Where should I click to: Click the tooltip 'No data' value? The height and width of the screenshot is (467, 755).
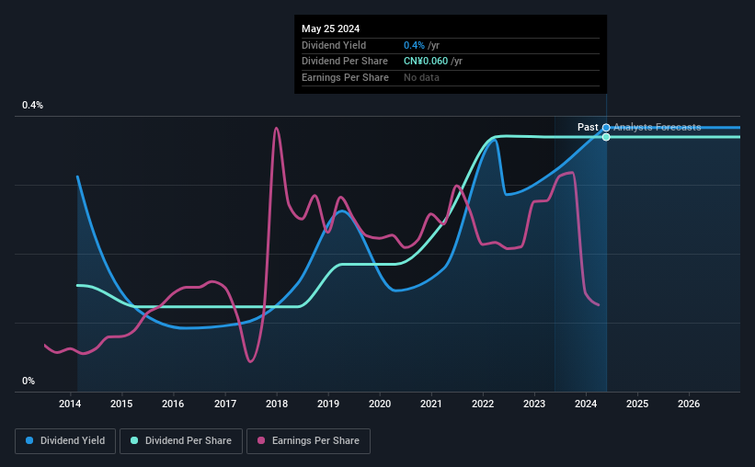(x=421, y=77)
